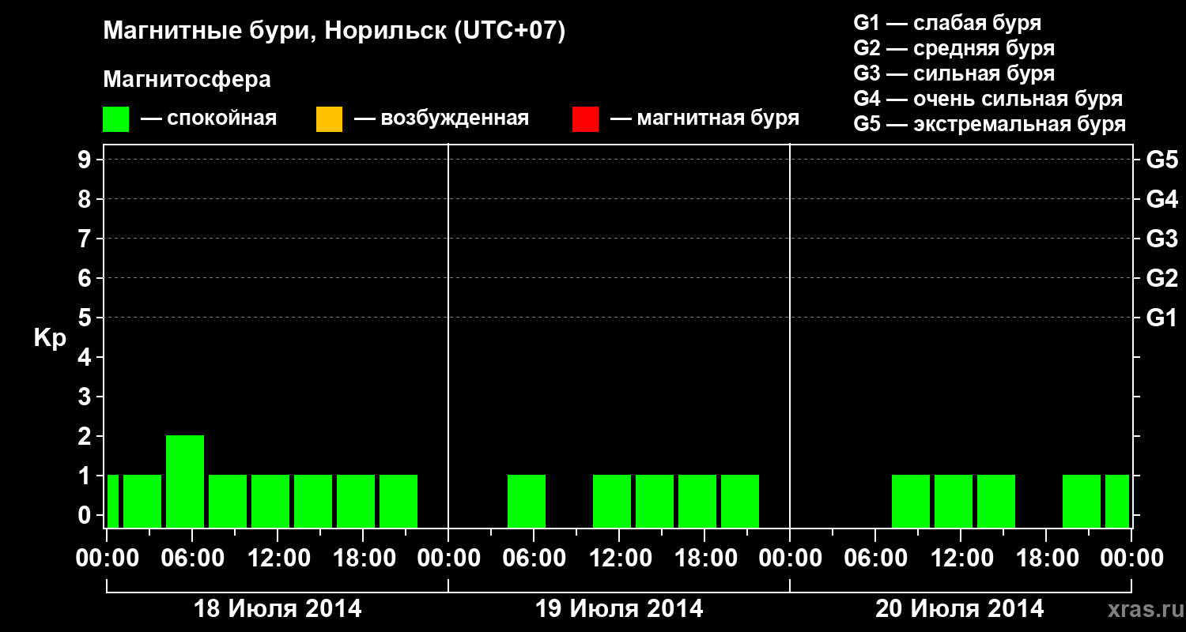Click the chart title 'Магнитные бури, Норильск (UTC+07)'
The width and height of the screenshot is (1186, 632).
pyautogui.click(x=334, y=32)
